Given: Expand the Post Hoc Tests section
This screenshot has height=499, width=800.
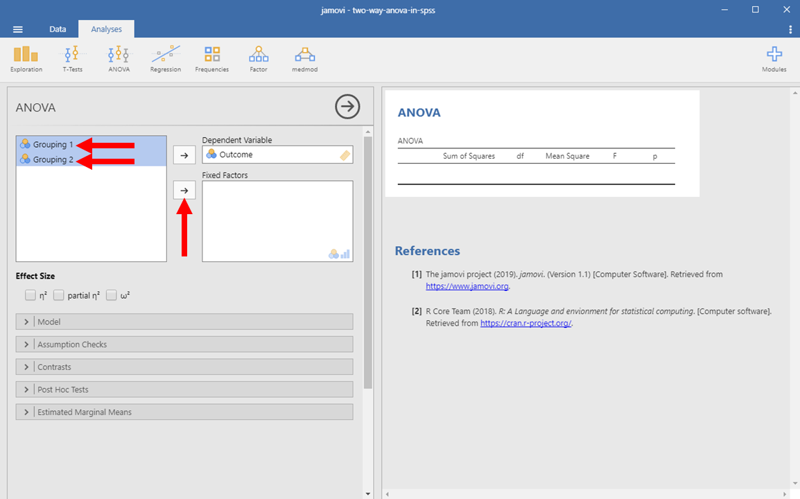Looking at the screenshot, I should point(184,389).
